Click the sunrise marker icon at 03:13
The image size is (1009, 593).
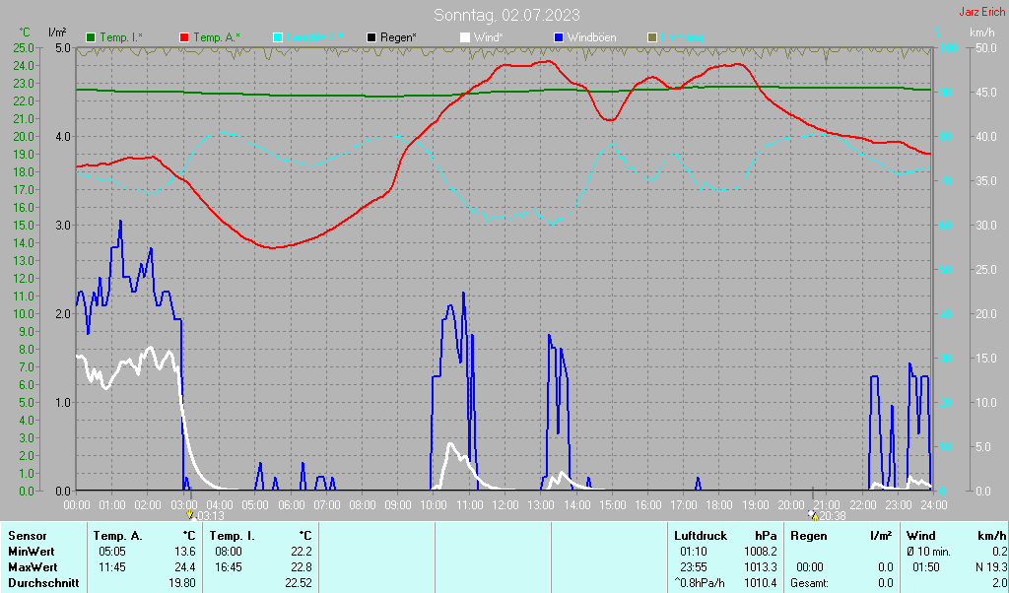[190, 515]
